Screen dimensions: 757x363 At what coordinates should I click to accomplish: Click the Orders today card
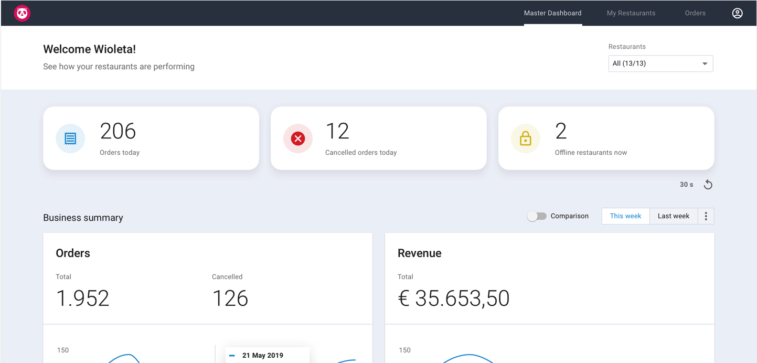tap(151, 138)
